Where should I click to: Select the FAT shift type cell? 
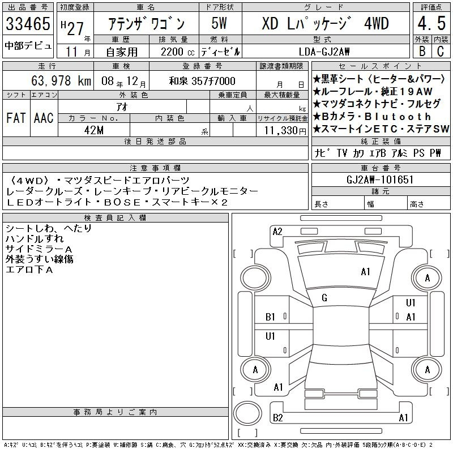coord(16,118)
